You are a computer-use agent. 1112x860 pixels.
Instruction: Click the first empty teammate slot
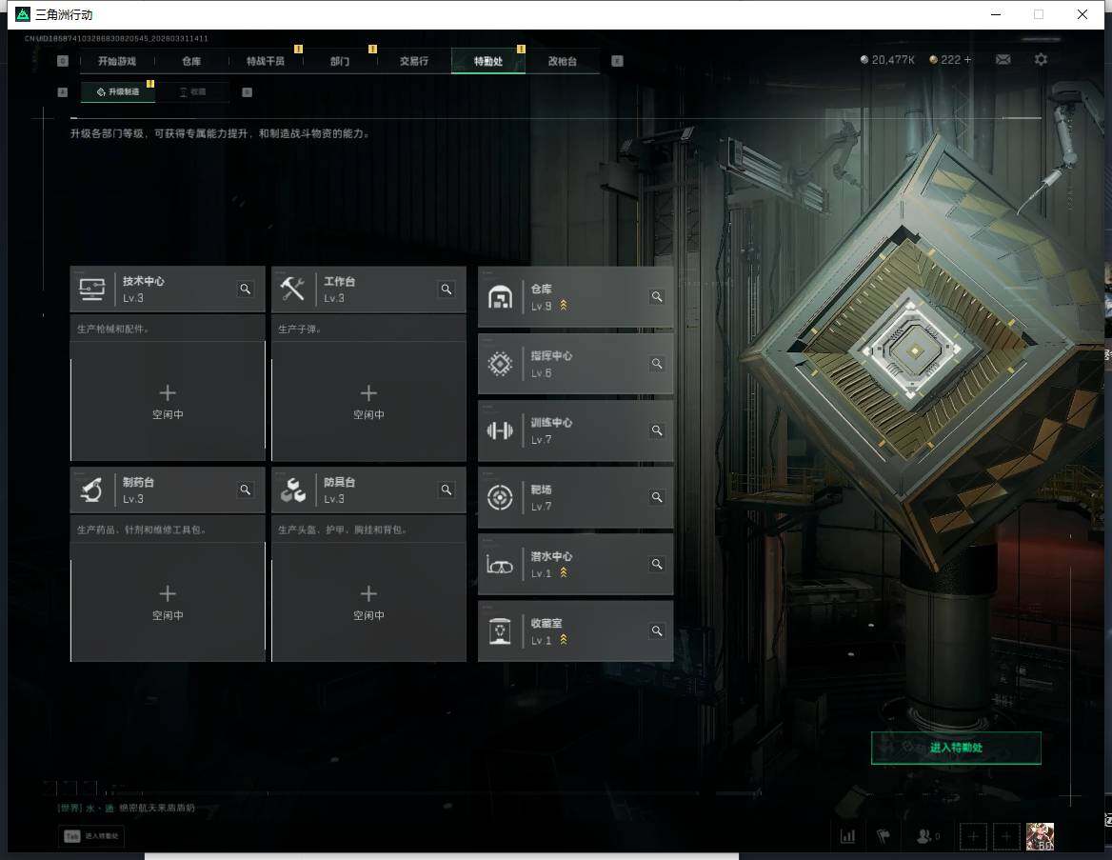973,836
